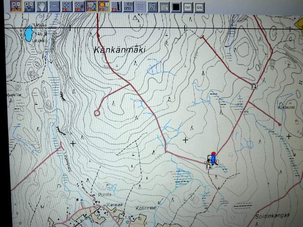This screenshot has height=227, width=303.
Task: Toggle the highlighted magnifier zoom tool
Action: [104, 6]
